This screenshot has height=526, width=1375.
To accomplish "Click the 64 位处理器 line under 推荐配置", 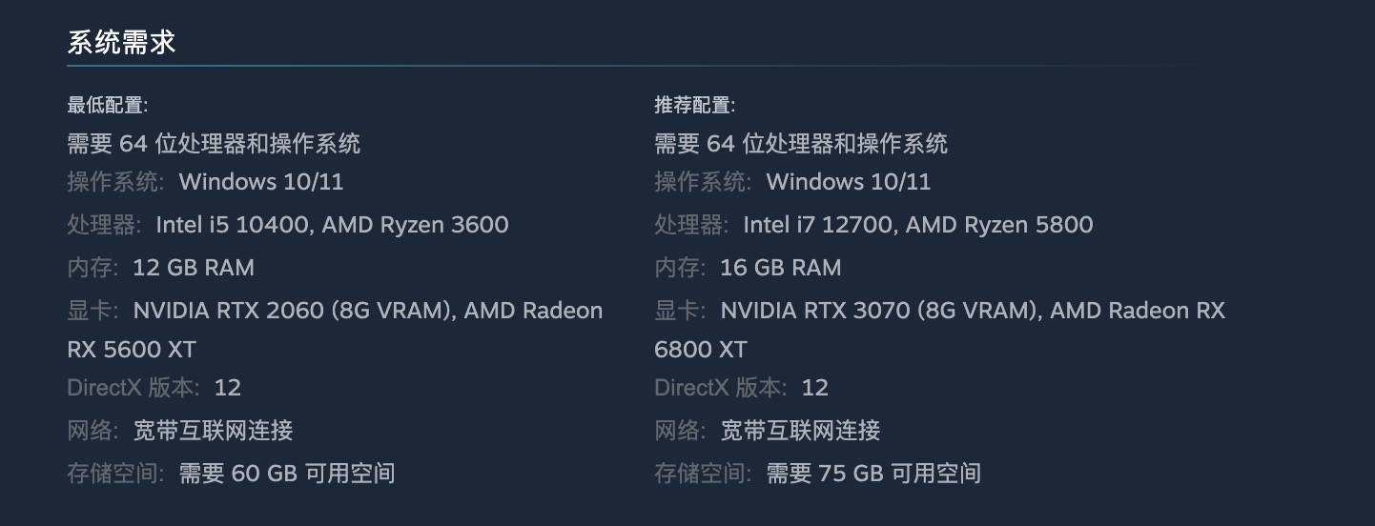I will (x=801, y=144).
